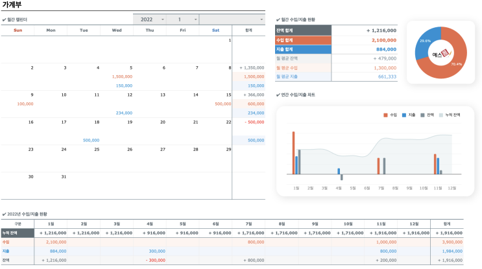Click the orange 수입 legend marker
The width and height of the screenshot is (482, 269).
(386, 115)
